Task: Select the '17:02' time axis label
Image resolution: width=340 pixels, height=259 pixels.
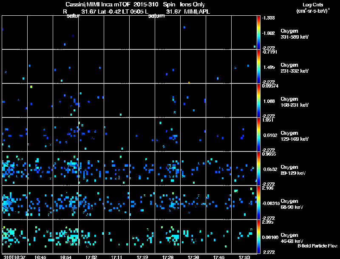Action: [x=91, y=257]
